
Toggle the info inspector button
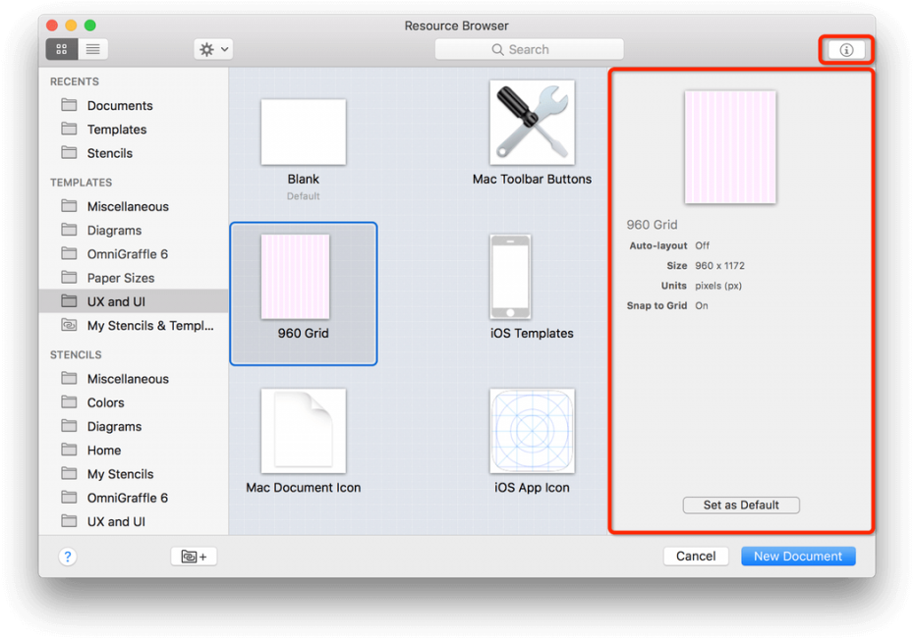[846, 50]
